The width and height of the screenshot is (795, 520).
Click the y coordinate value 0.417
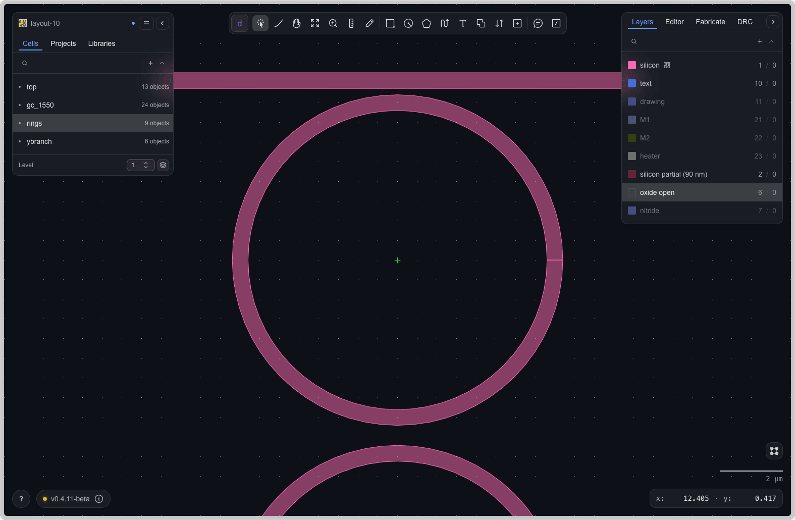click(765, 498)
